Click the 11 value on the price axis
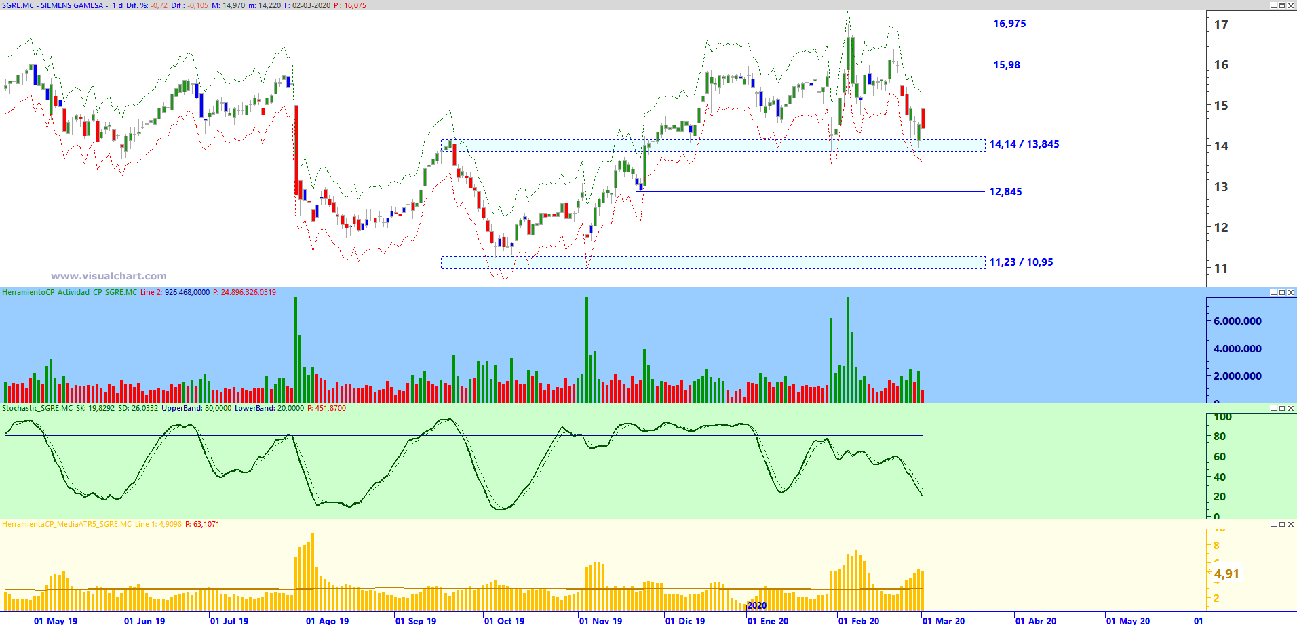Viewport: 1297px width, 625px height. tap(1221, 268)
